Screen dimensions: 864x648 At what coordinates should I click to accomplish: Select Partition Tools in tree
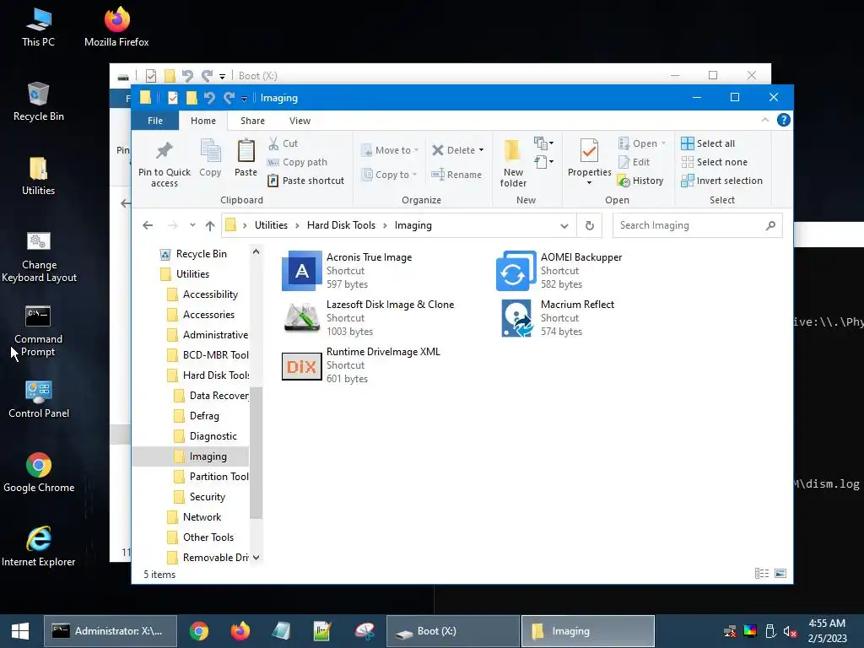[212, 477]
